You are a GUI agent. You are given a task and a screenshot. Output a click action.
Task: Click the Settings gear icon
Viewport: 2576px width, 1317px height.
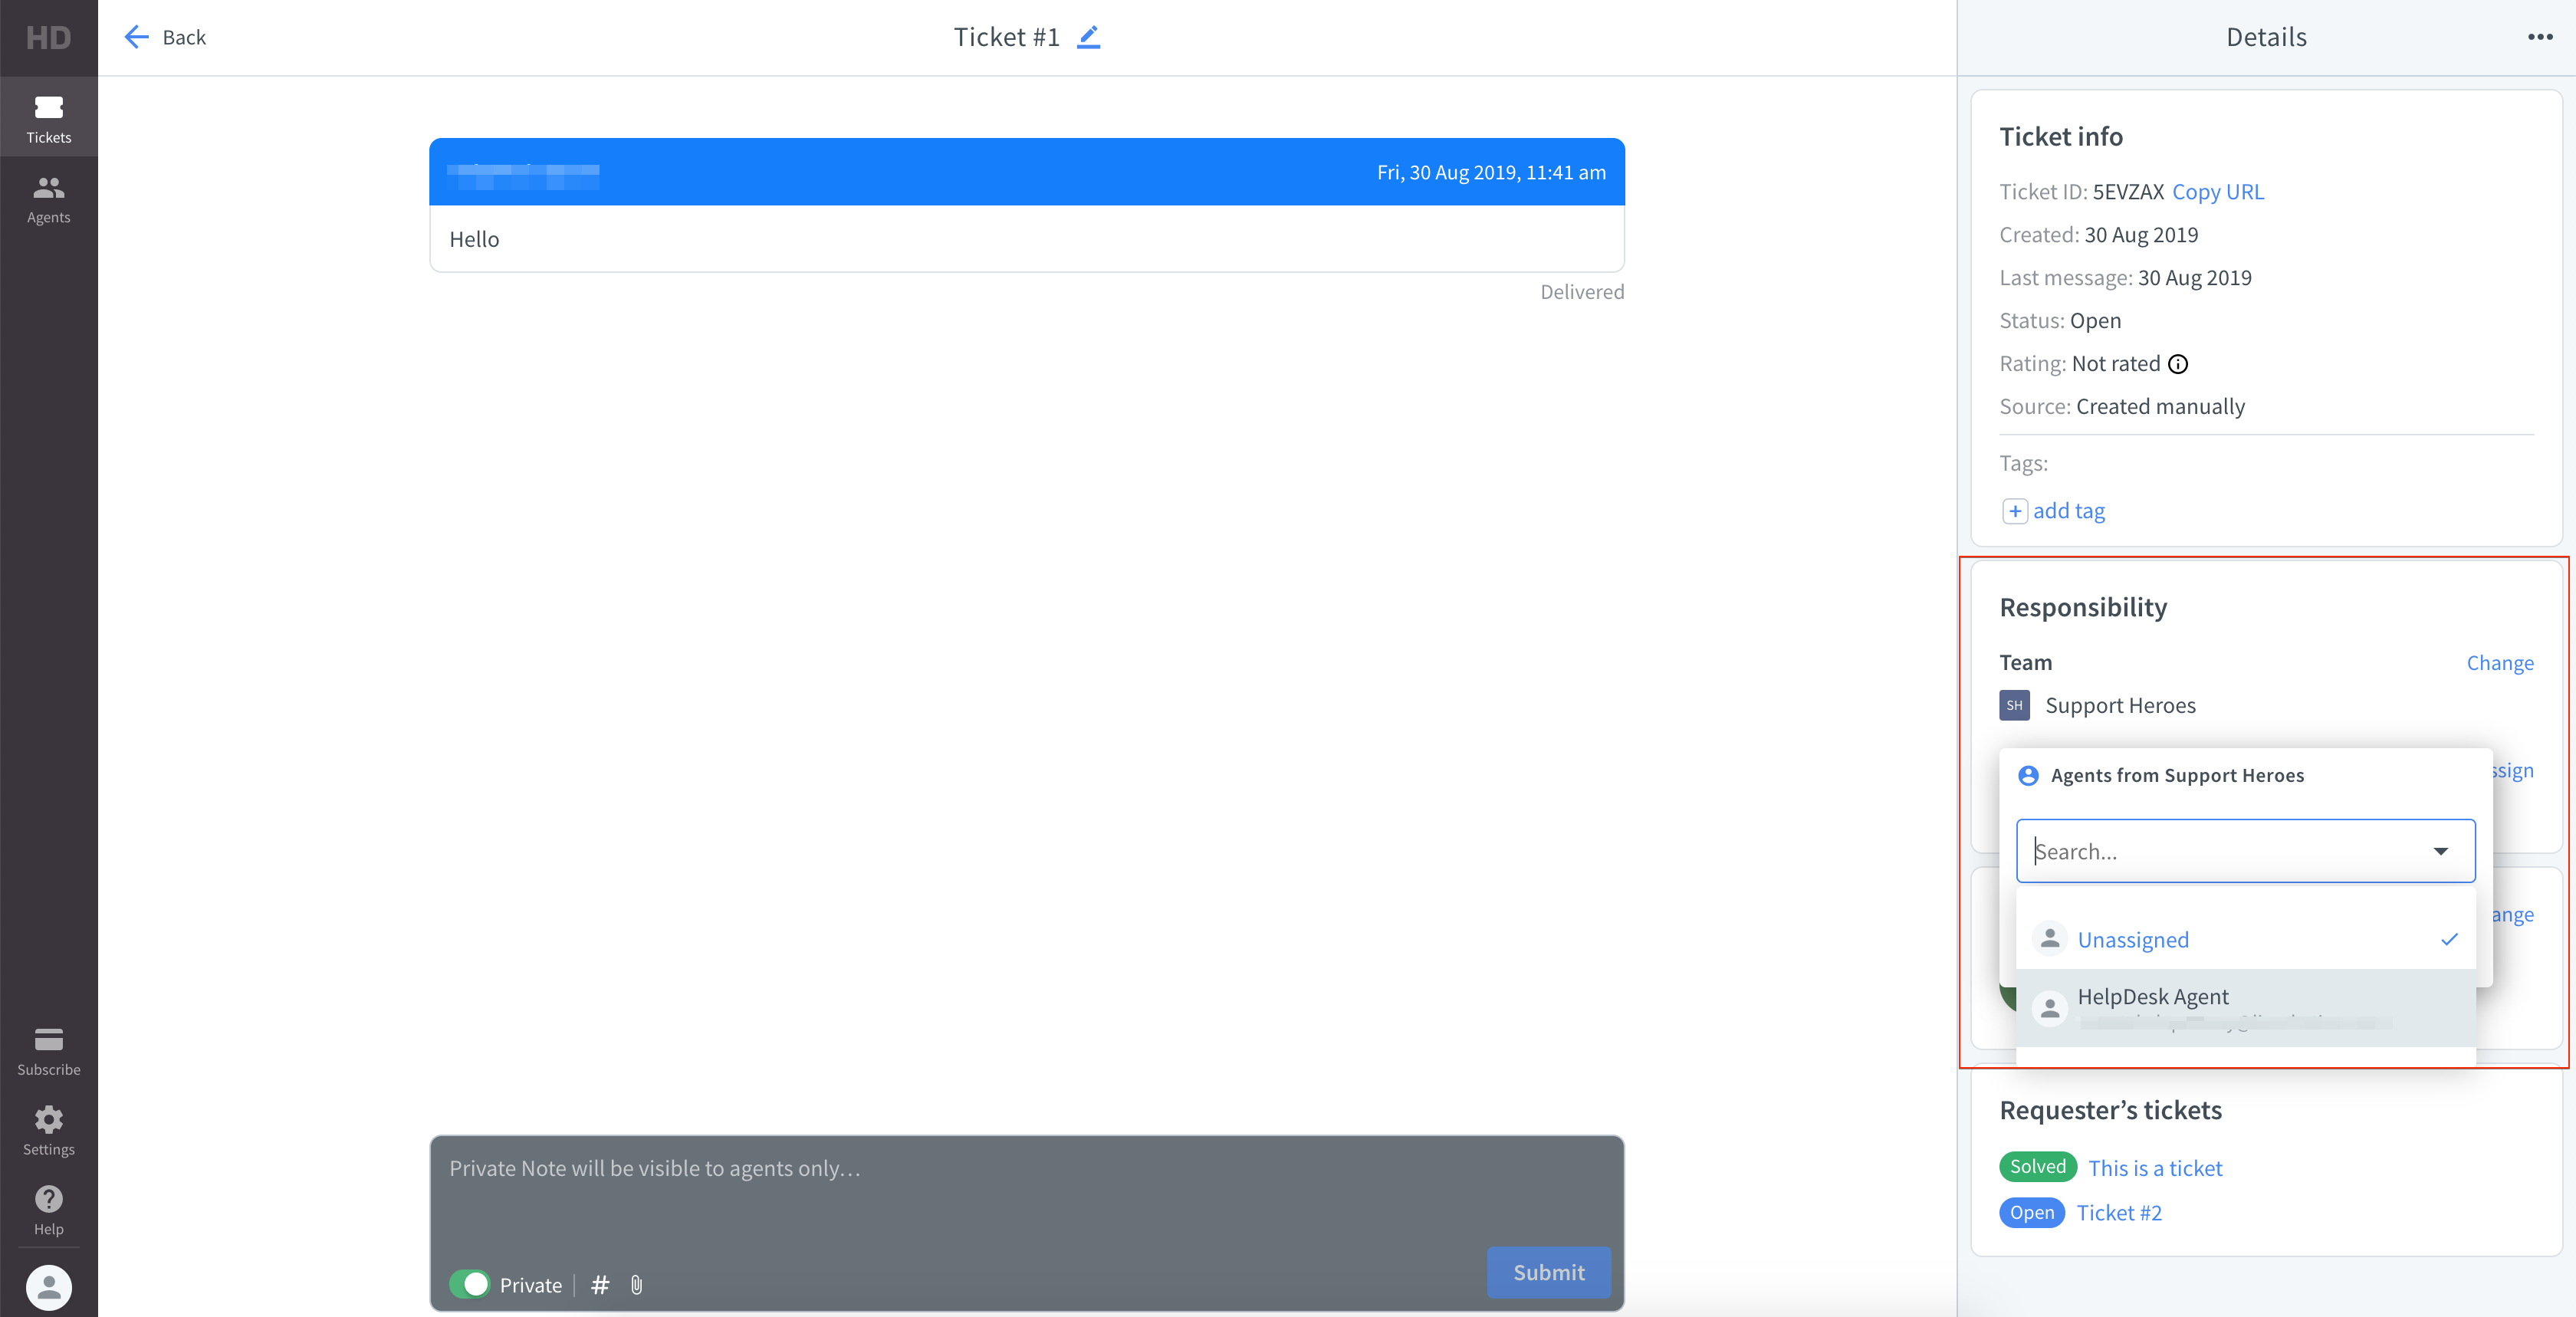[49, 1118]
